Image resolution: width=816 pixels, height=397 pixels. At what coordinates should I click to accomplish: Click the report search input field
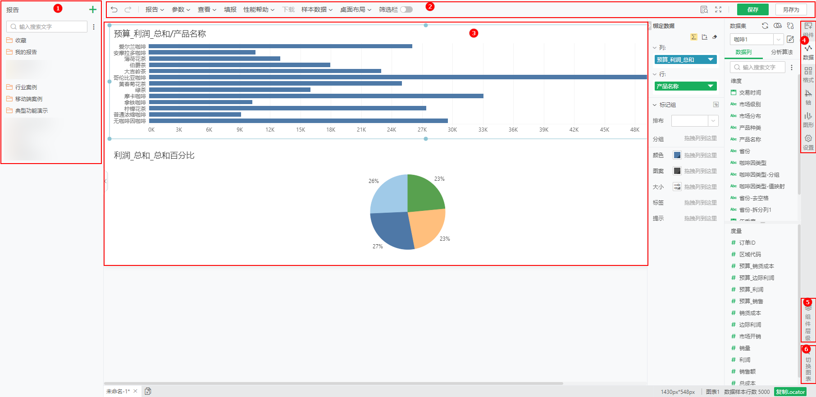point(47,27)
